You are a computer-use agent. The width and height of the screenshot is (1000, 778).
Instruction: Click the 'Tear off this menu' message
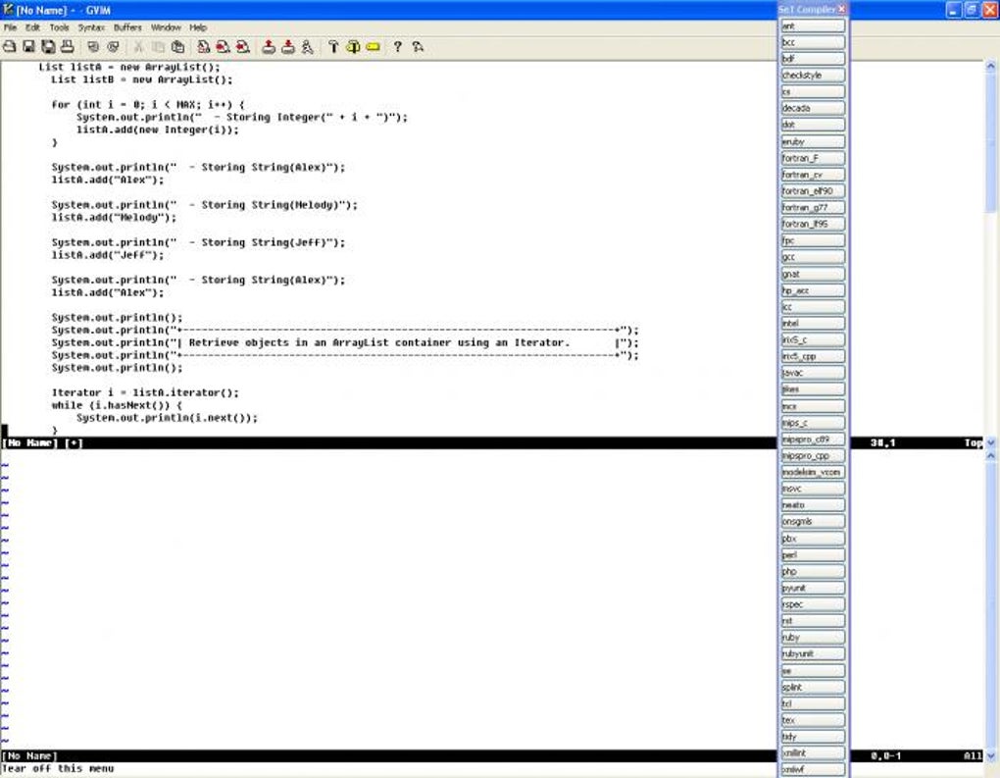pyautogui.click(x=58, y=768)
